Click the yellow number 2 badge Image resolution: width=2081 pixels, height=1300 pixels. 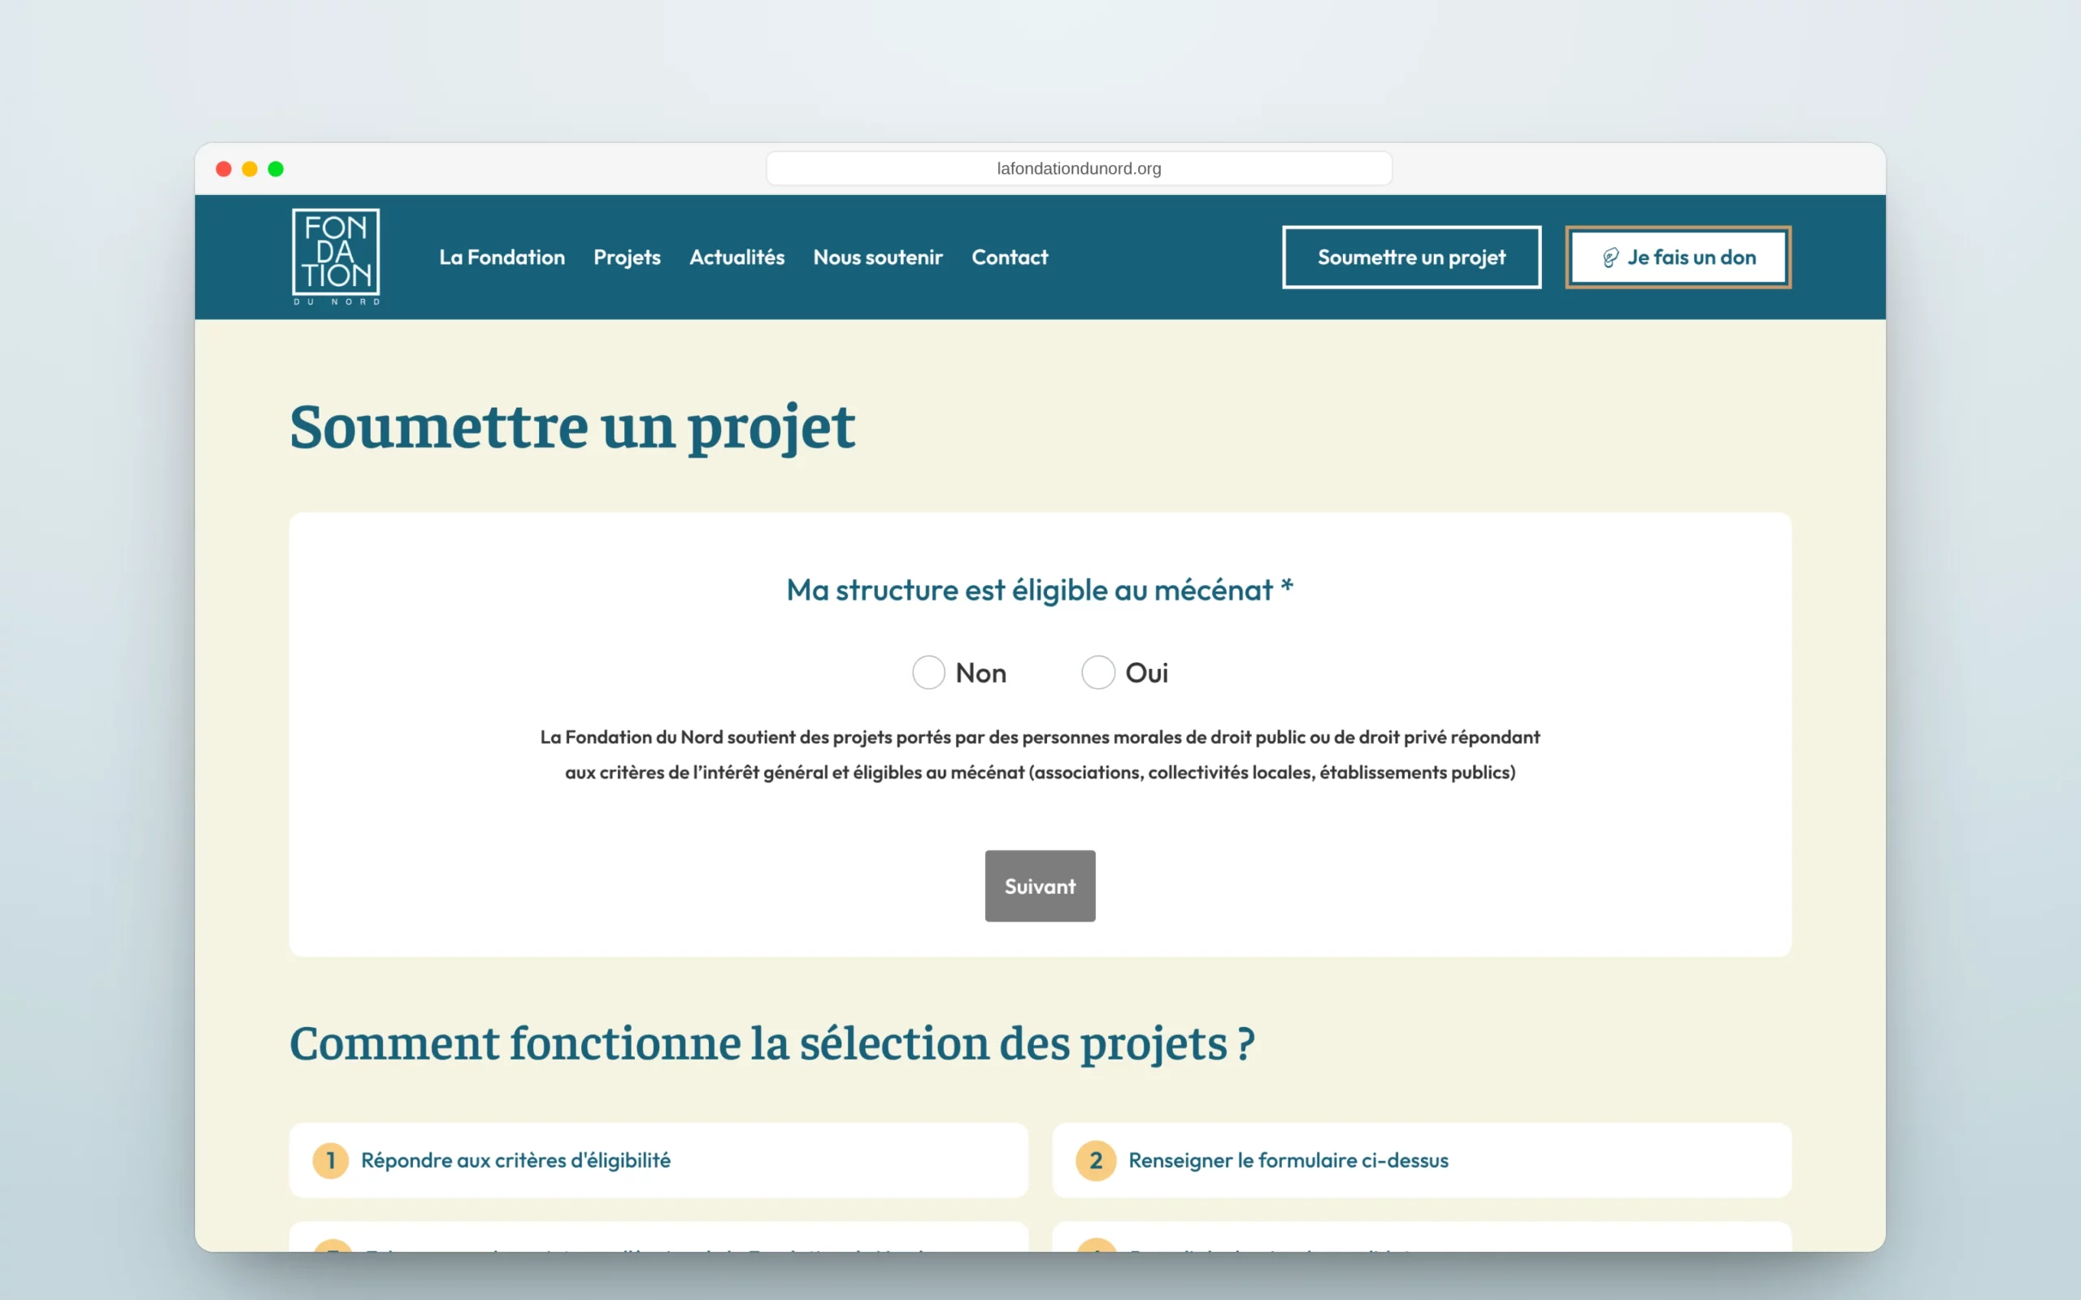click(x=1096, y=1160)
